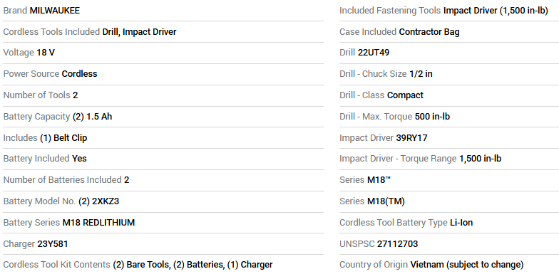559x274 pixels.
Task: Click the battery series M18 REDLITHIUM
Action: pos(98,223)
